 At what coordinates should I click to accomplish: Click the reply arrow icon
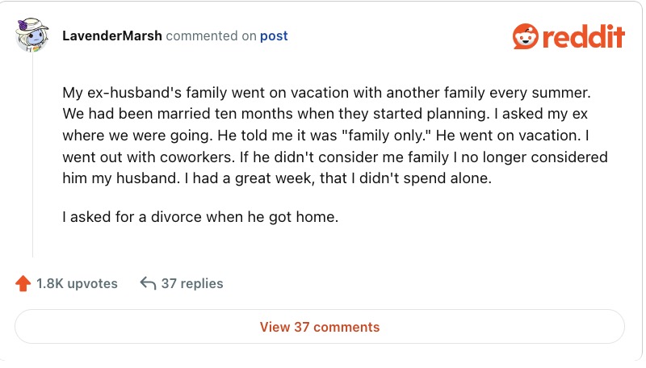(148, 283)
